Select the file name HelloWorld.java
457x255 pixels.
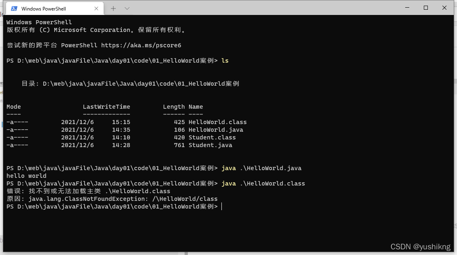click(x=216, y=130)
